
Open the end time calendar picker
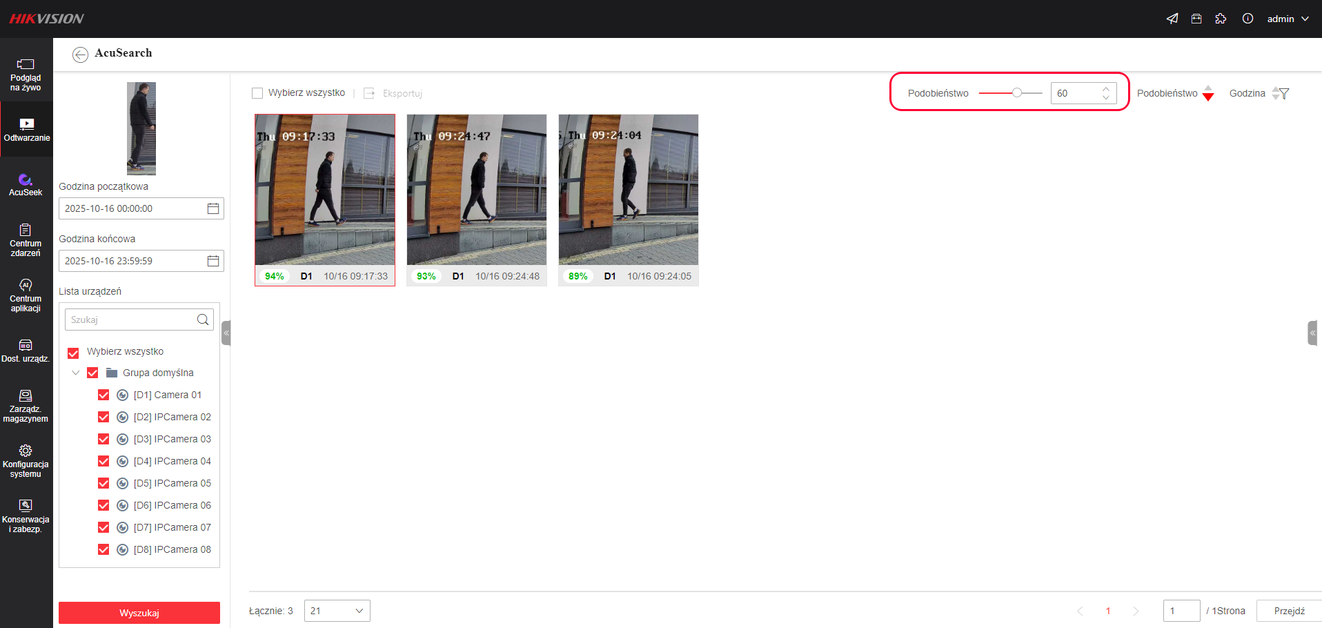click(213, 261)
